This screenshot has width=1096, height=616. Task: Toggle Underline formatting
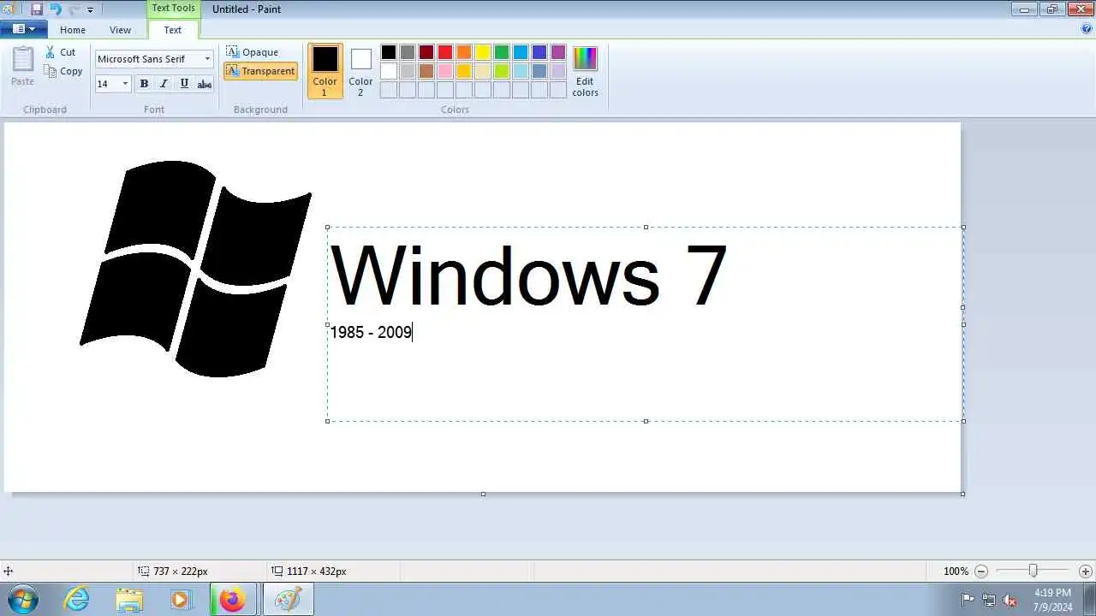pos(184,84)
